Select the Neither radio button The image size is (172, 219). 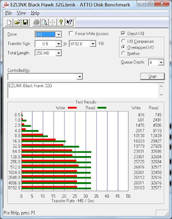click(123, 53)
